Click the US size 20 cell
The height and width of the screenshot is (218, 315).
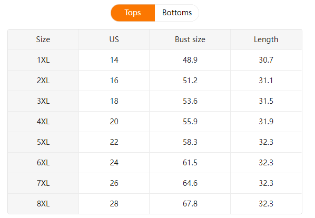click(114, 122)
